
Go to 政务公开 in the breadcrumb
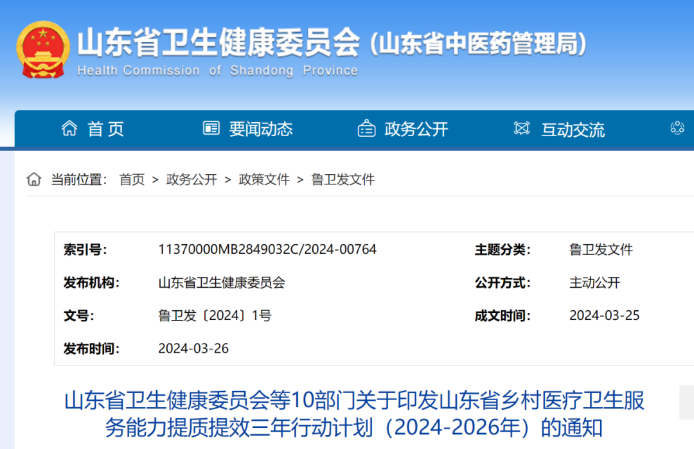[x=191, y=180]
